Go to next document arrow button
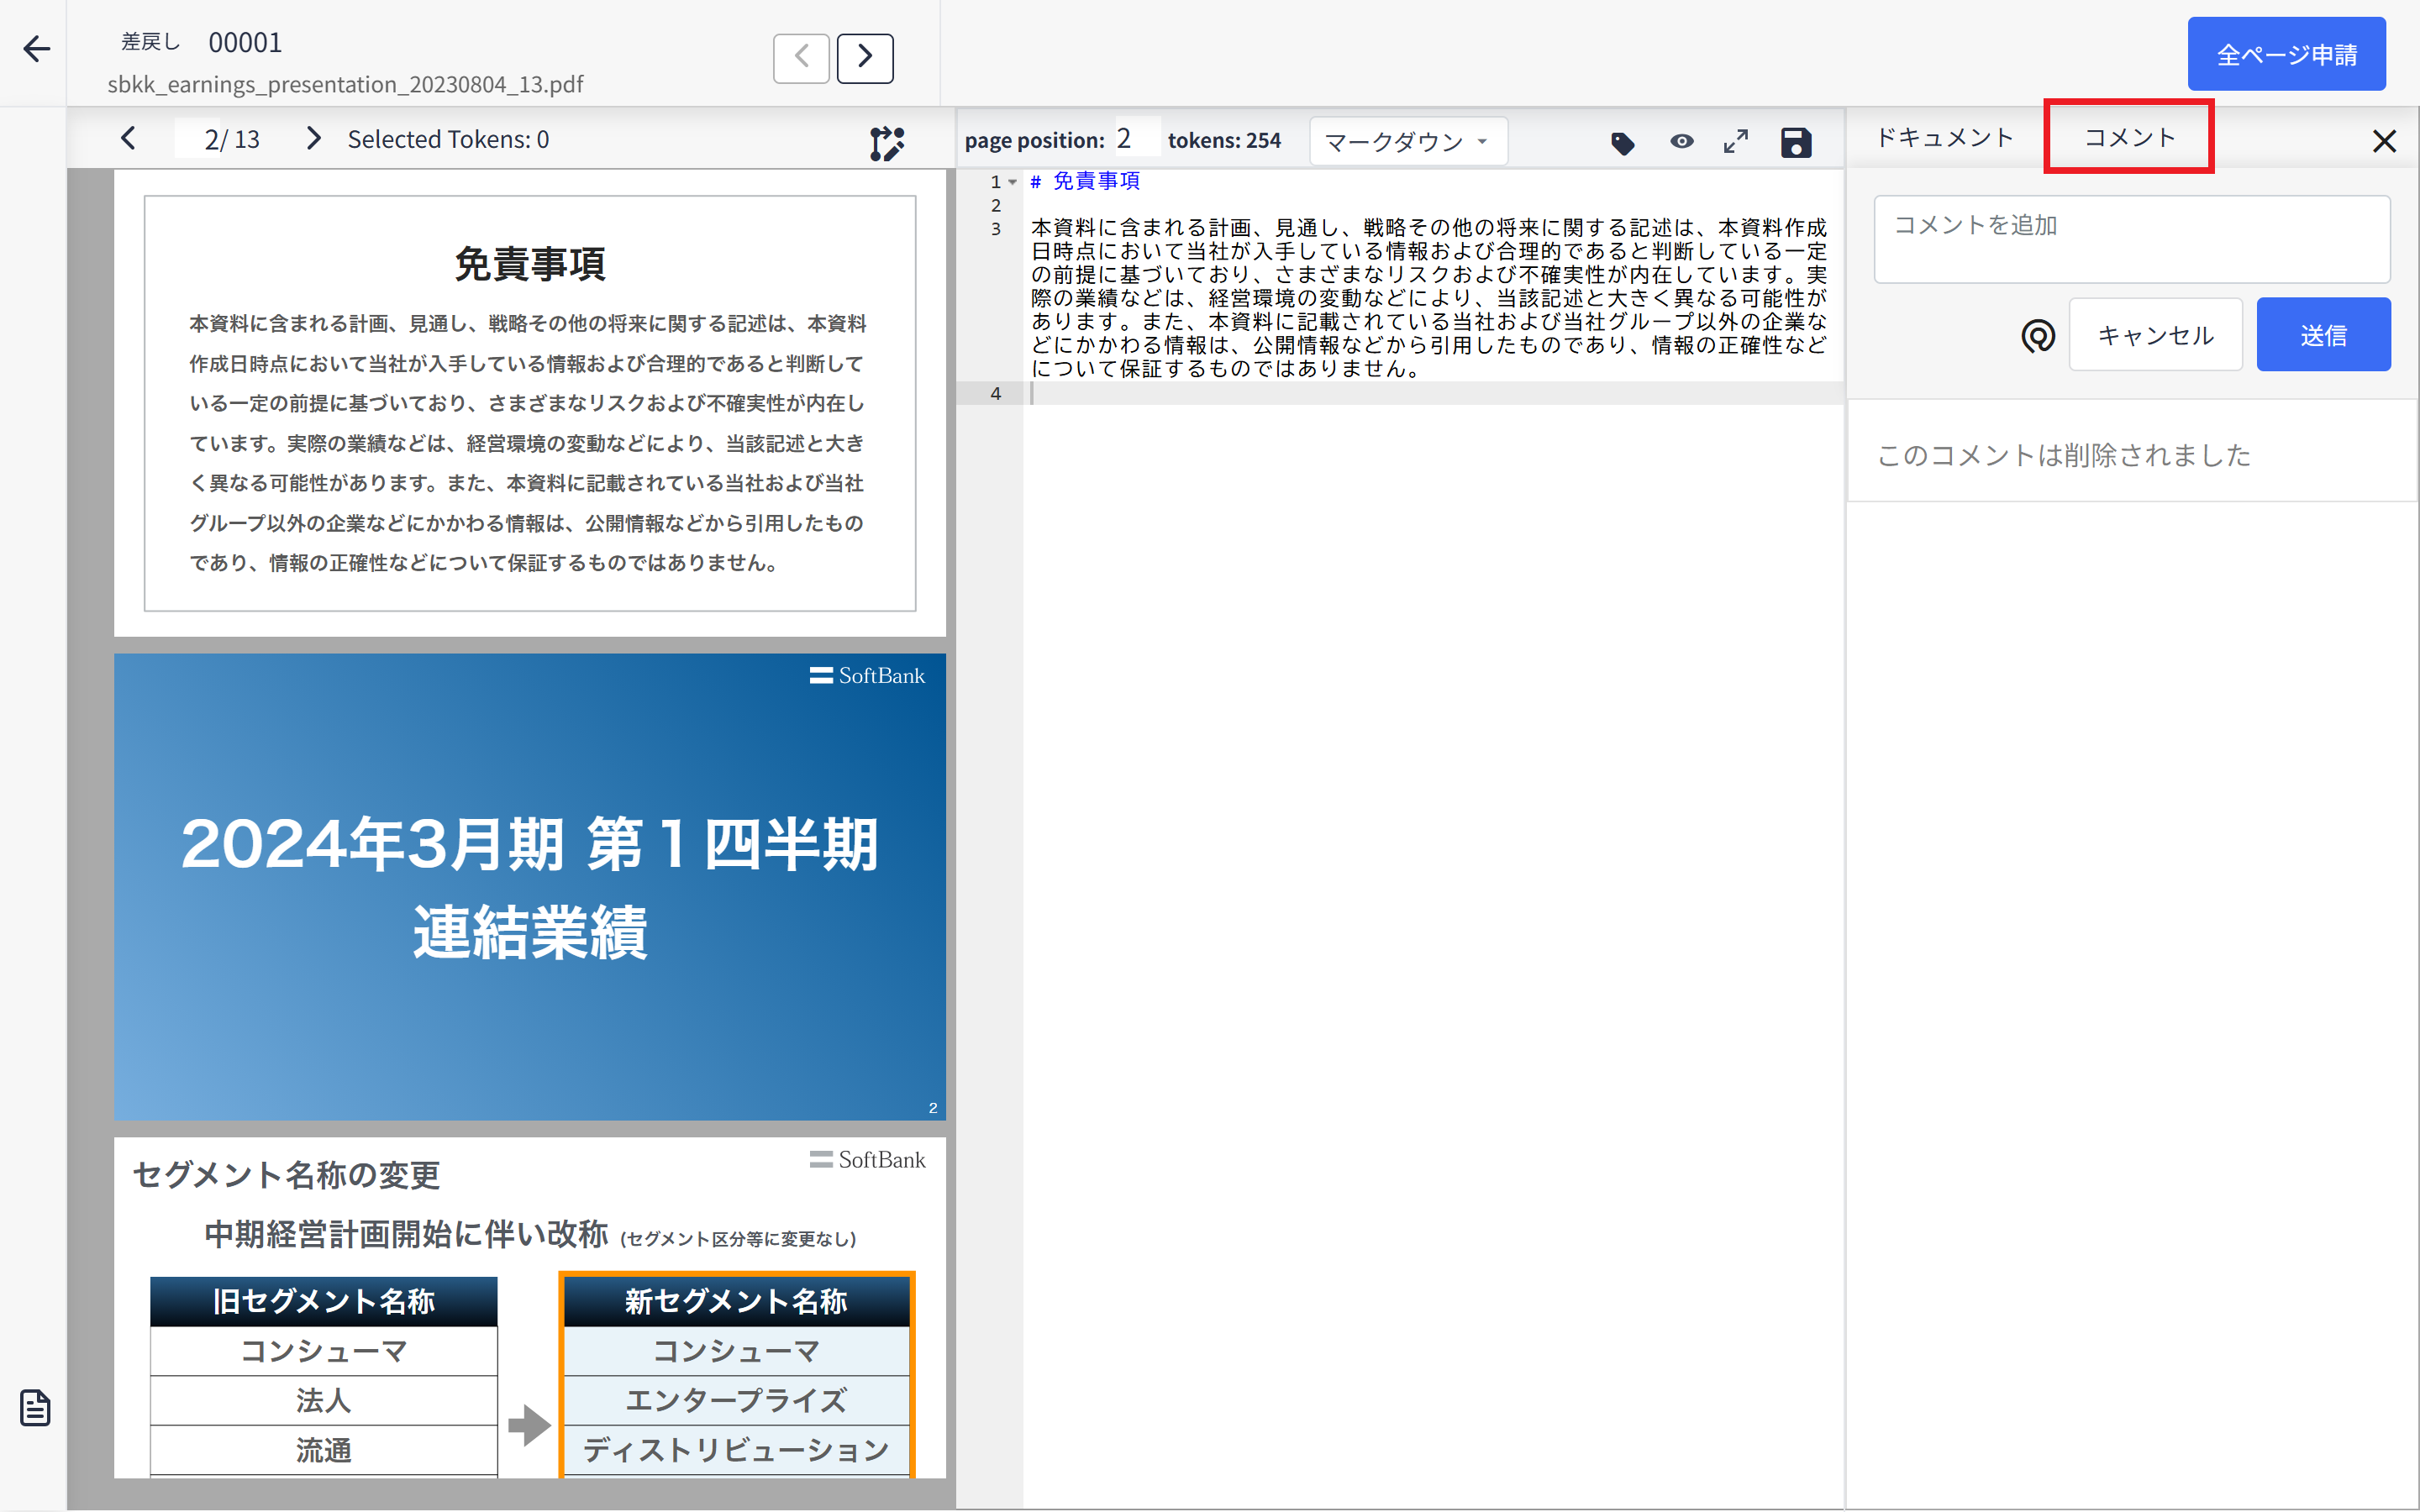2420x1512 pixels. click(x=865, y=58)
